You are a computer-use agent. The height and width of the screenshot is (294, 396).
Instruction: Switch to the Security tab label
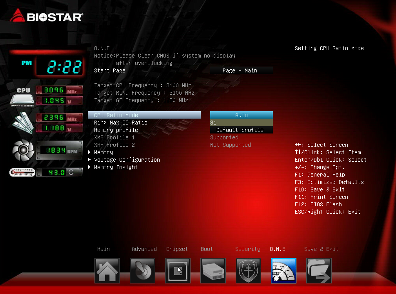tap(248, 249)
